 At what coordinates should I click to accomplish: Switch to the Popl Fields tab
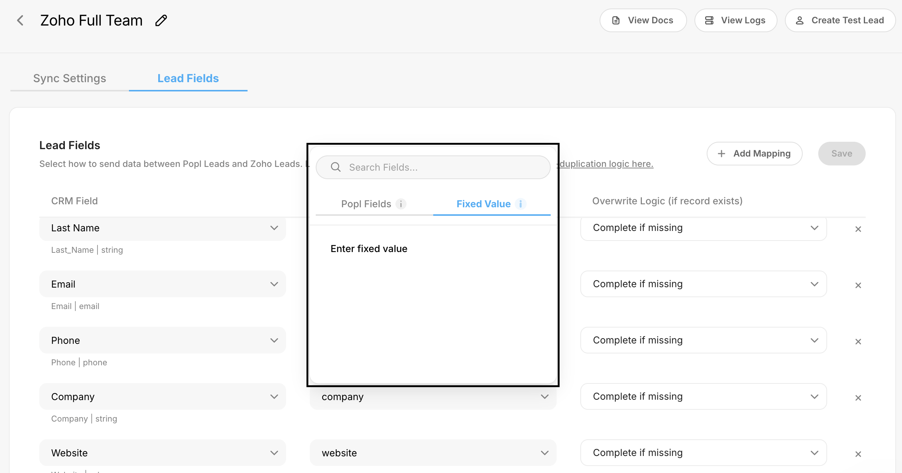click(366, 204)
